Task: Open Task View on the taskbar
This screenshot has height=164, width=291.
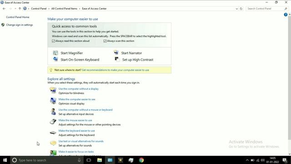Action: pyautogui.click(x=89, y=160)
